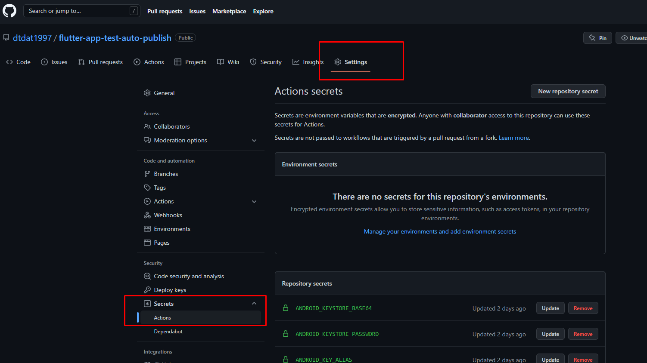Click the GitHub Octocat logo
This screenshot has height=363, width=647.
coord(9,11)
